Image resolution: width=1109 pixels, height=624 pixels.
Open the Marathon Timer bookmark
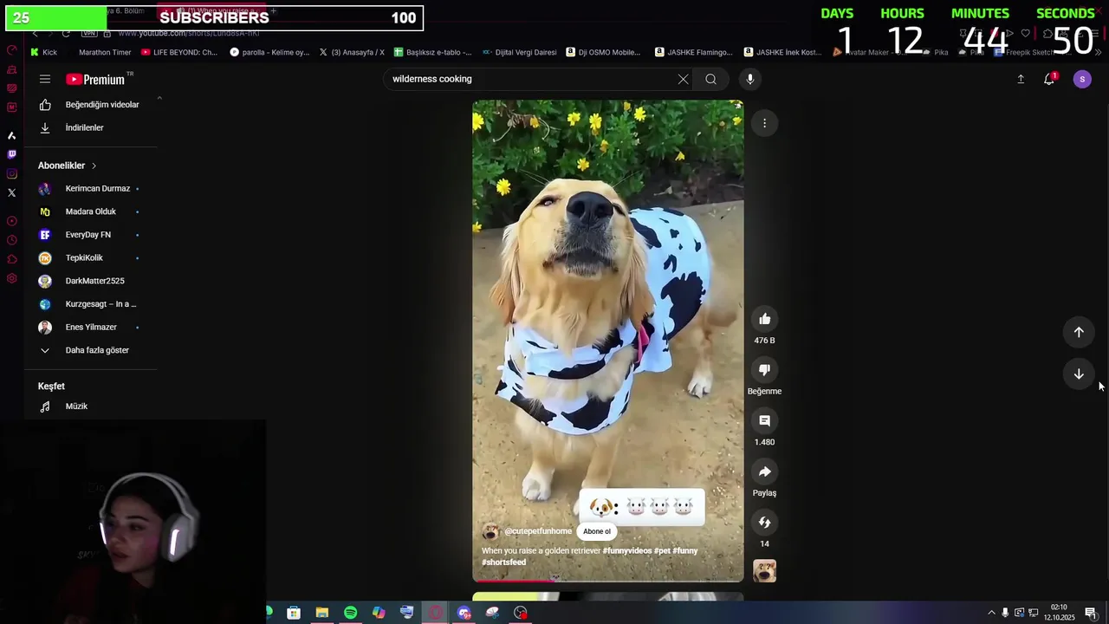pyautogui.click(x=104, y=52)
